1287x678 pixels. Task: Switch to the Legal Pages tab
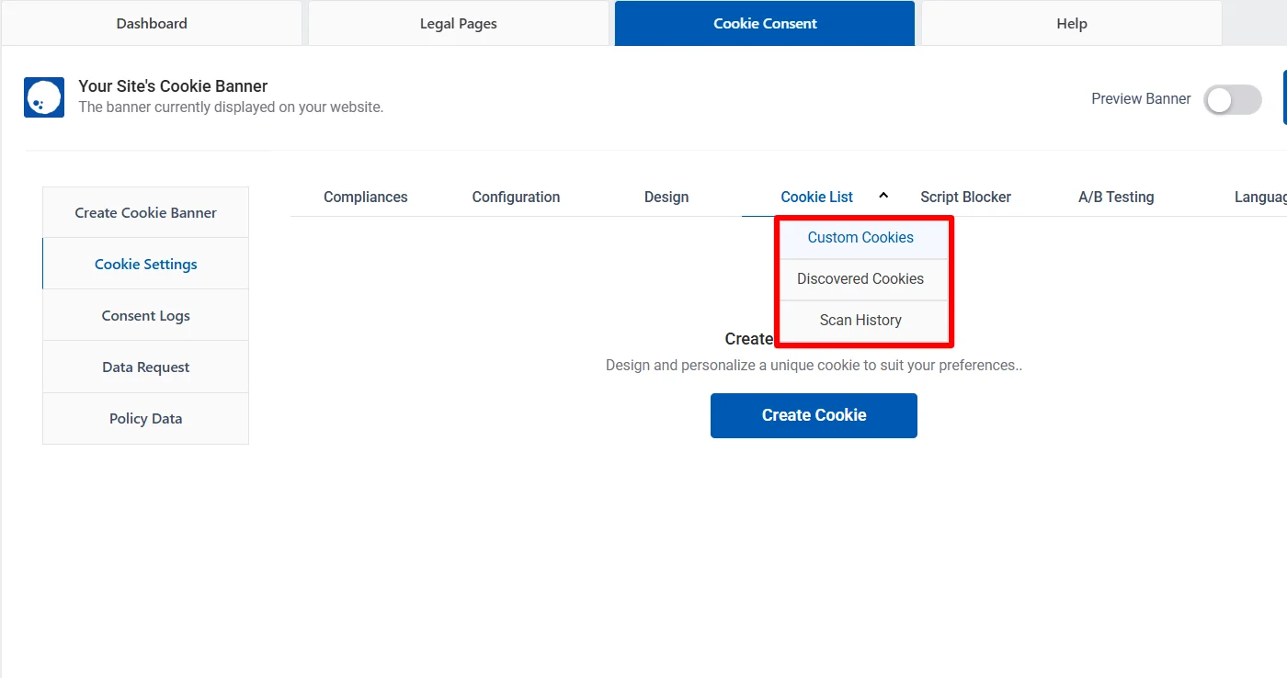tap(459, 23)
